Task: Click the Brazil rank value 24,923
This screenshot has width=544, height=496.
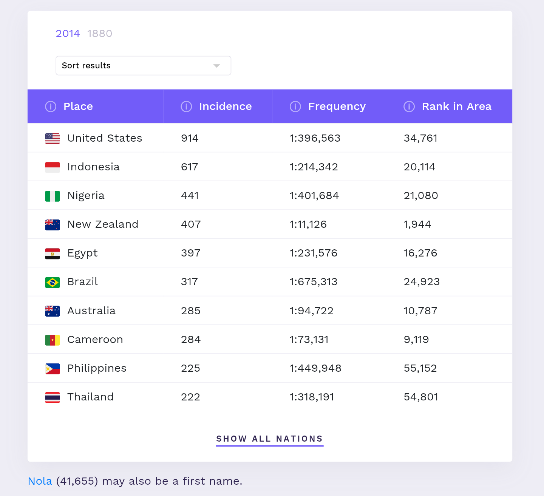Action: tap(422, 282)
